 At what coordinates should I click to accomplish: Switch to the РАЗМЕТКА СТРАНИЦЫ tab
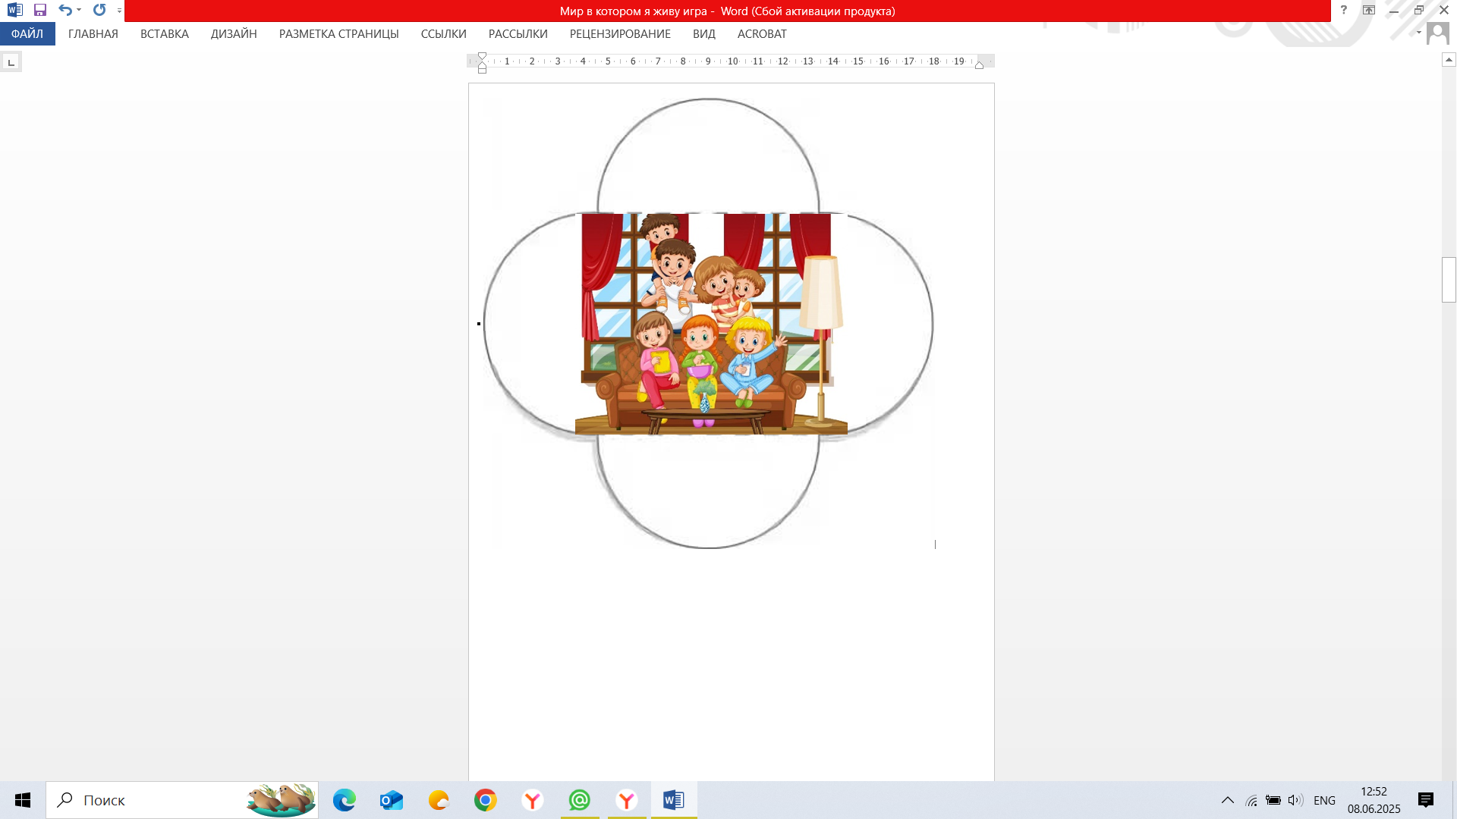[338, 34]
